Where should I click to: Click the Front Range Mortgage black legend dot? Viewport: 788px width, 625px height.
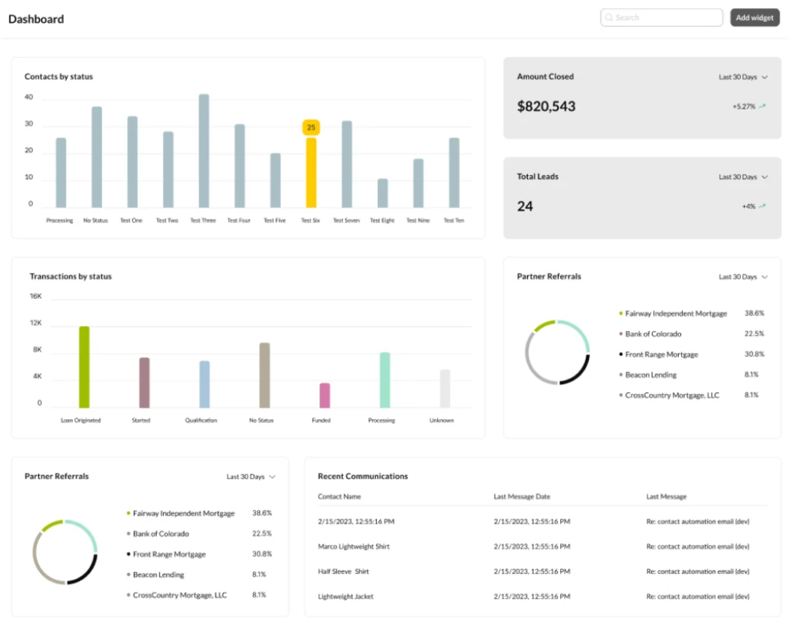pos(621,354)
